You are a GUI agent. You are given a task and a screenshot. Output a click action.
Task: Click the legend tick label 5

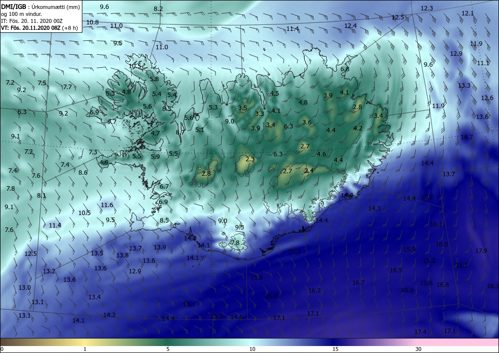click(168, 349)
